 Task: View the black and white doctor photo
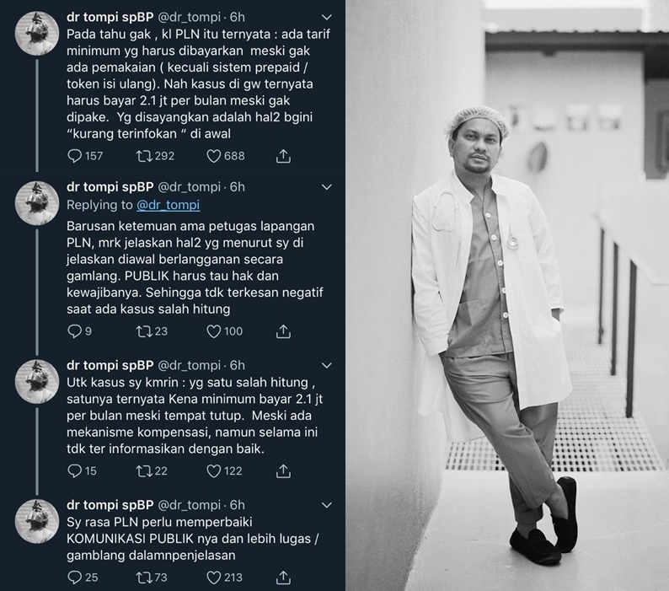tap(507, 295)
